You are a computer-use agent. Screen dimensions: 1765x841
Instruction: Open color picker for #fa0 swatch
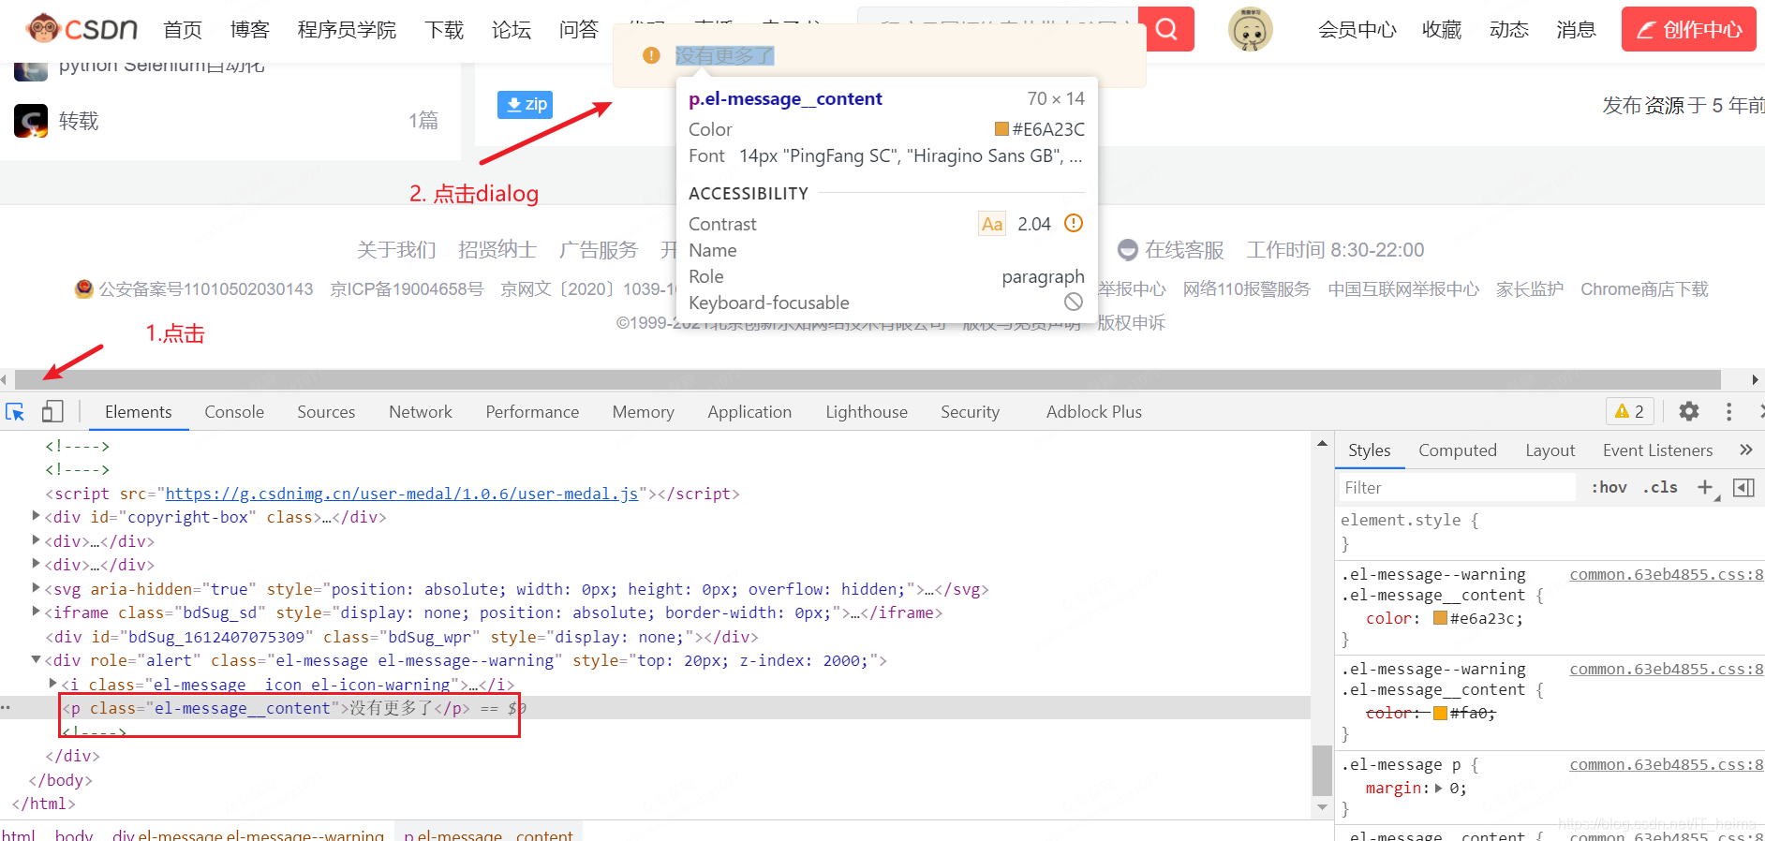click(x=1441, y=713)
